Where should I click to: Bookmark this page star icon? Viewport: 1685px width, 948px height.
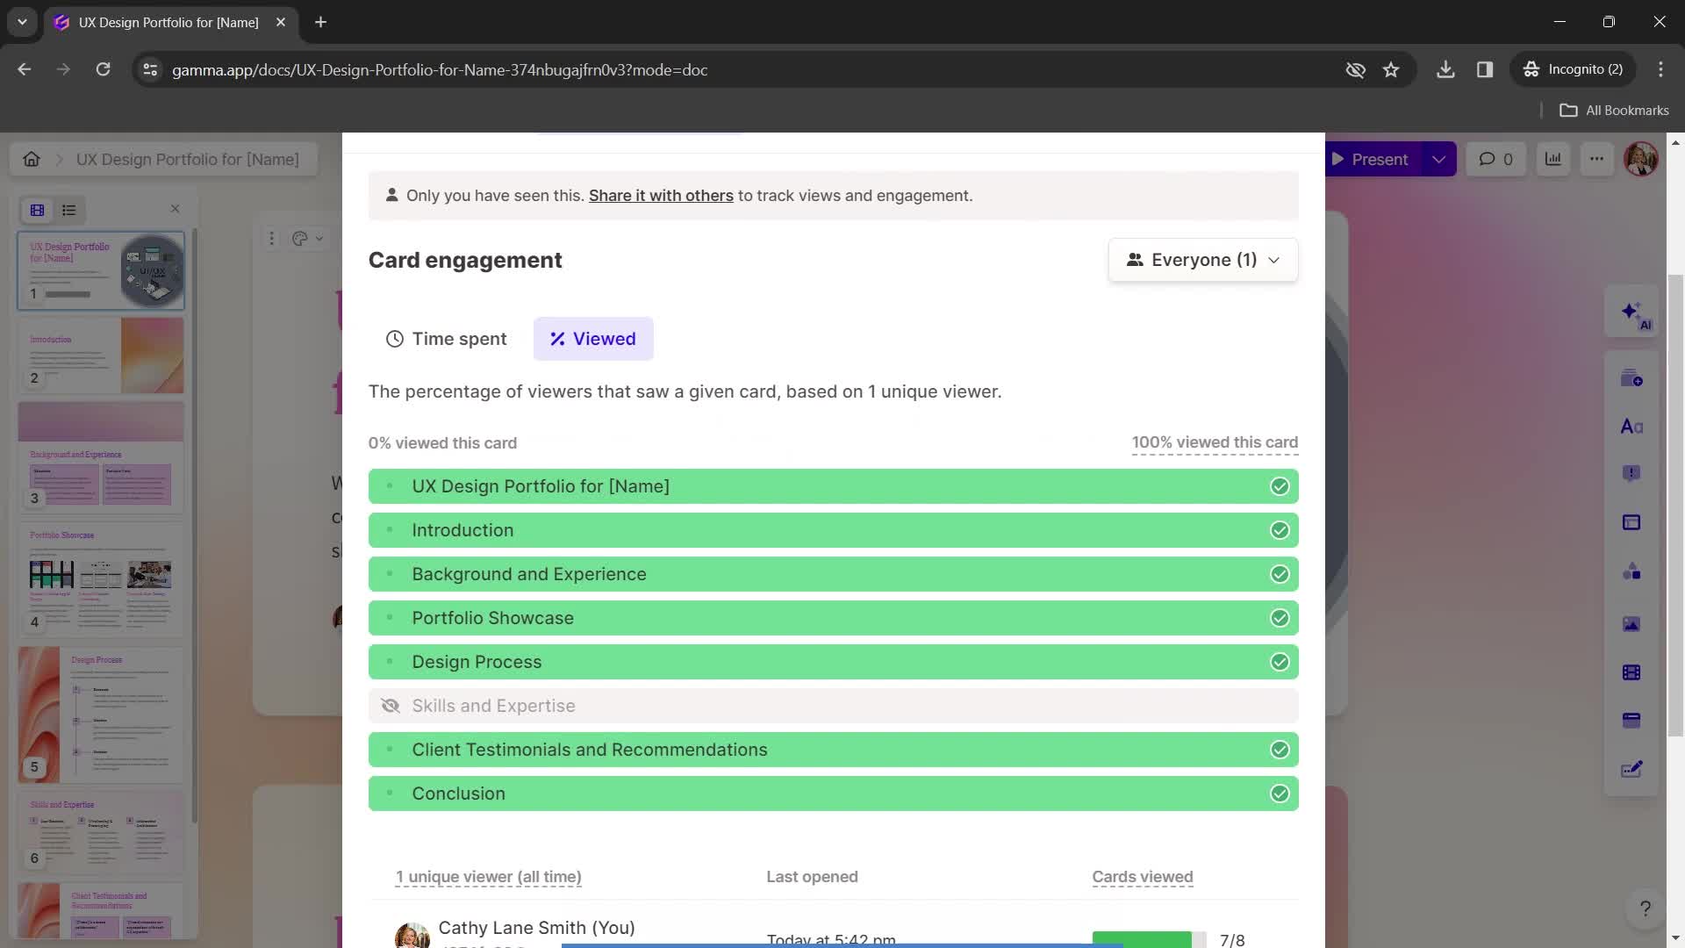click(x=1391, y=69)
